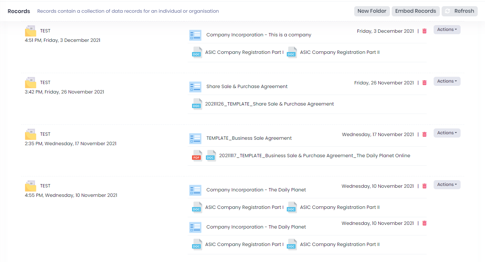Screen dimensions: 485x262
Task: Open the TEST folder icon dated 26 November 2021
Action: (31, 83)
